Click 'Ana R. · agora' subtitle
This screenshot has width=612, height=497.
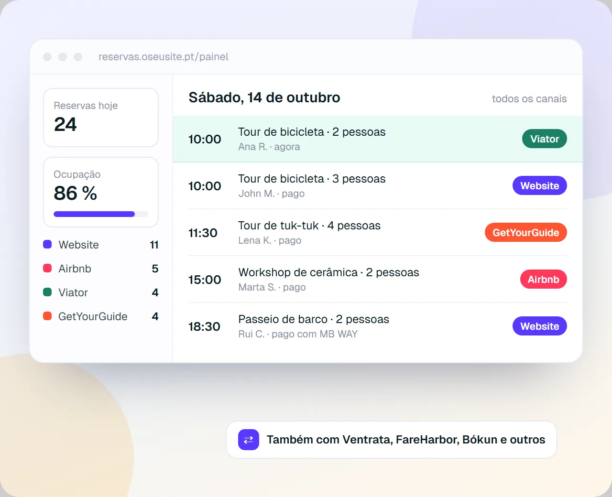[x=269, y=147]
